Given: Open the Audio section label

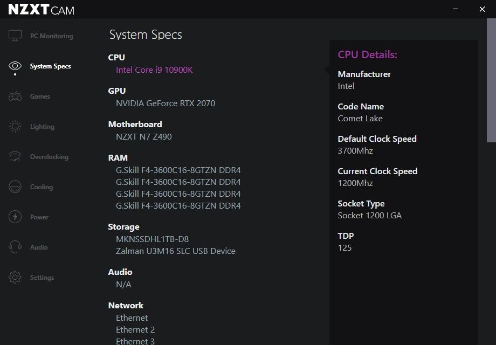Looking at the screenshot, I should coord(39,247).
